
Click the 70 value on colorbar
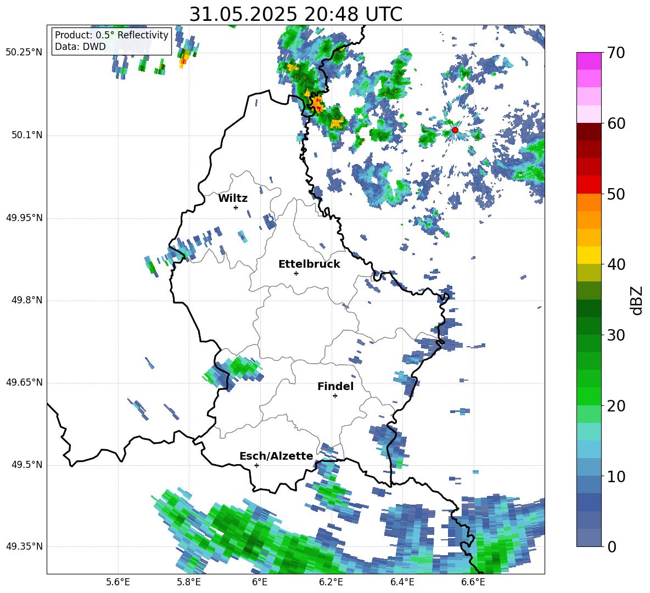(615, 53)
